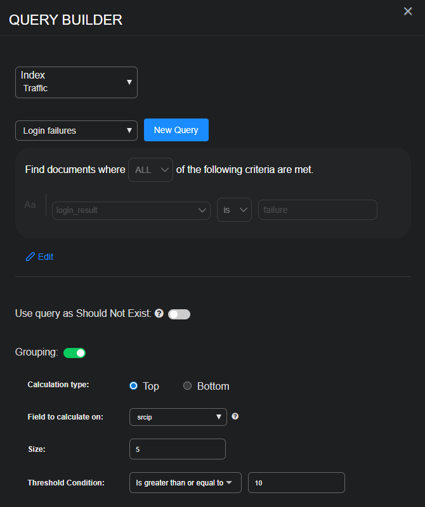
Task: Click the failure value input field
Action: (317, 210)
